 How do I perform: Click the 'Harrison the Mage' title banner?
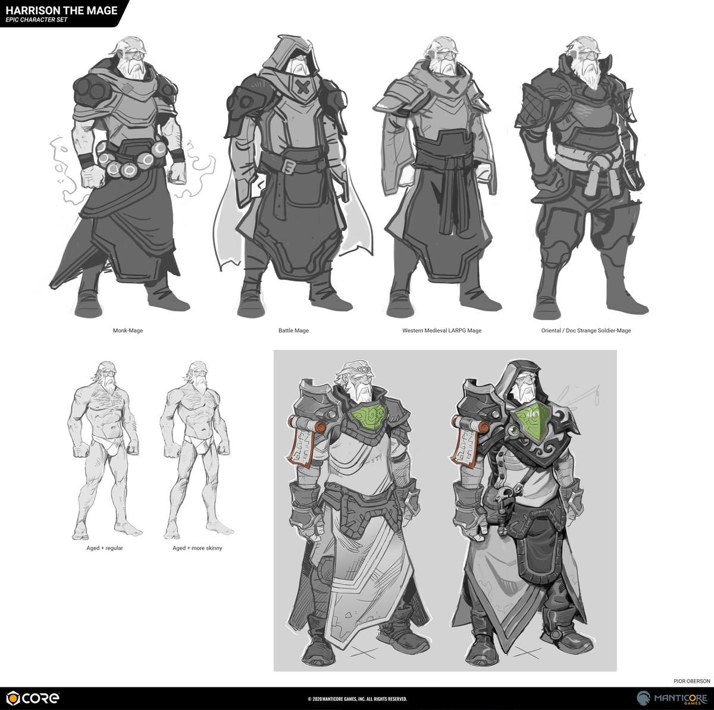[x=59, y=13]
